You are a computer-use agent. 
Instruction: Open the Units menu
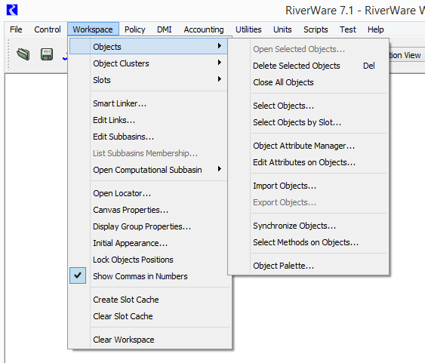282,29
